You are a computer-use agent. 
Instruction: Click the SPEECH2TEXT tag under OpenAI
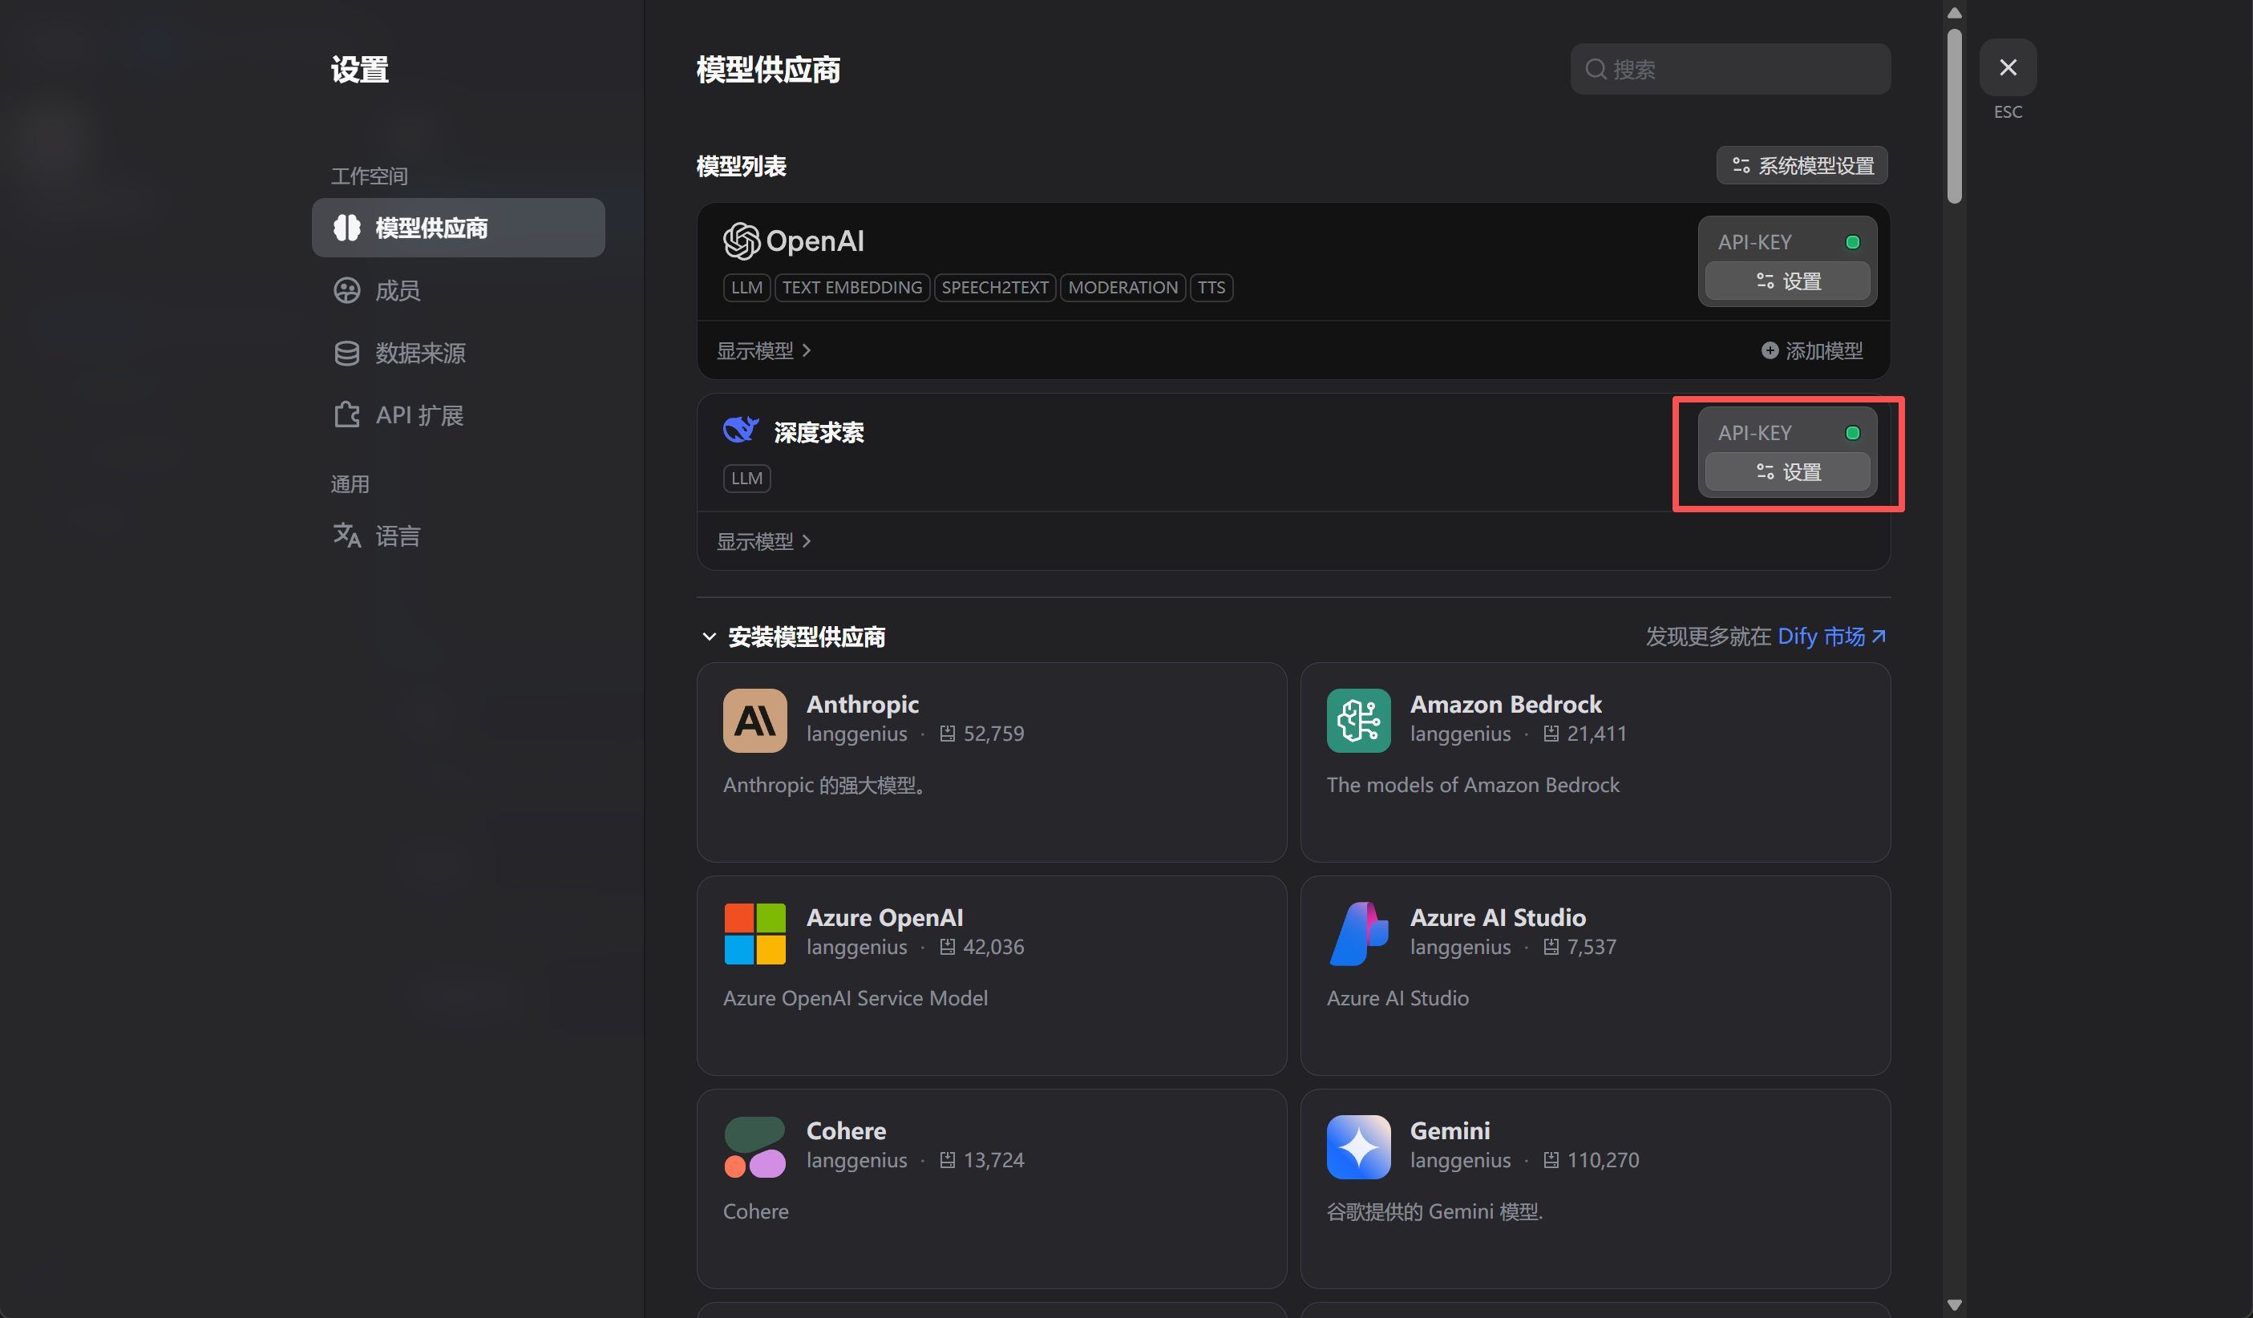995,287
